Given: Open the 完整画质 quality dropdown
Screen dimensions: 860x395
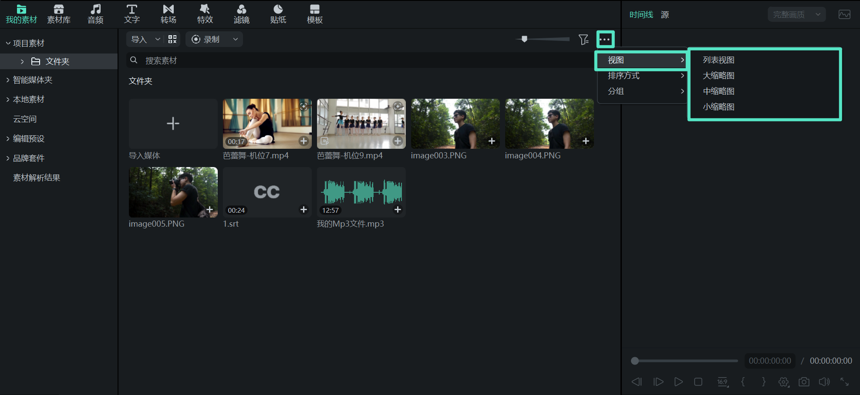Looking at the screenshot, I should (796, 14).
